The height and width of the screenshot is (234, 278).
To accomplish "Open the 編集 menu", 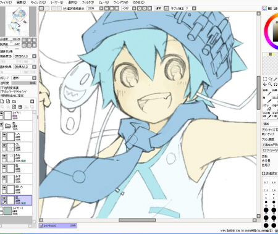I will tap(21, 2).
